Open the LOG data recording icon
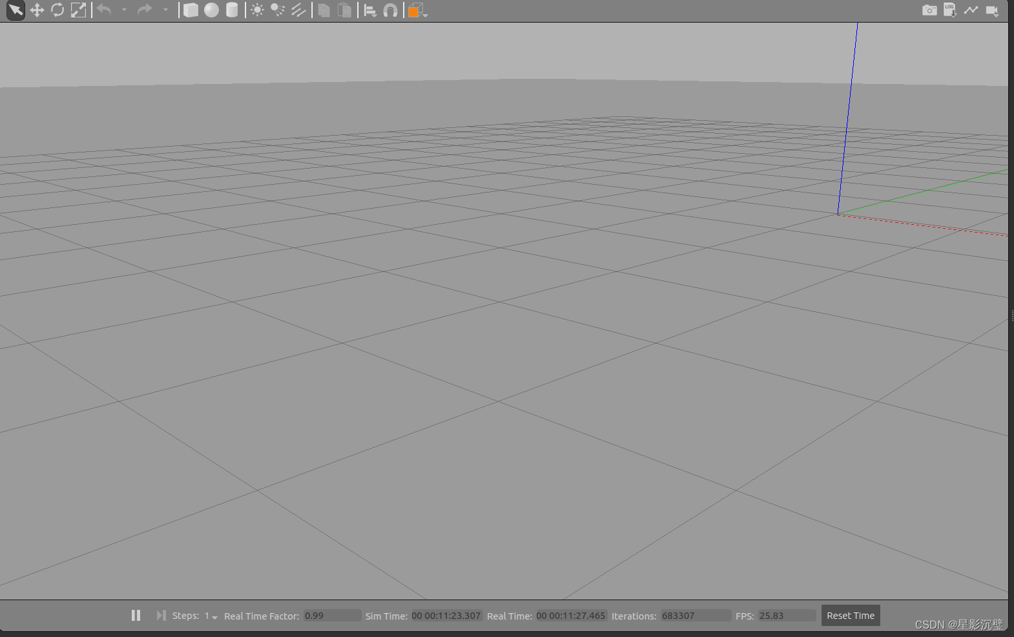This screenshot has height=637, width=1014. click(950, 10)
